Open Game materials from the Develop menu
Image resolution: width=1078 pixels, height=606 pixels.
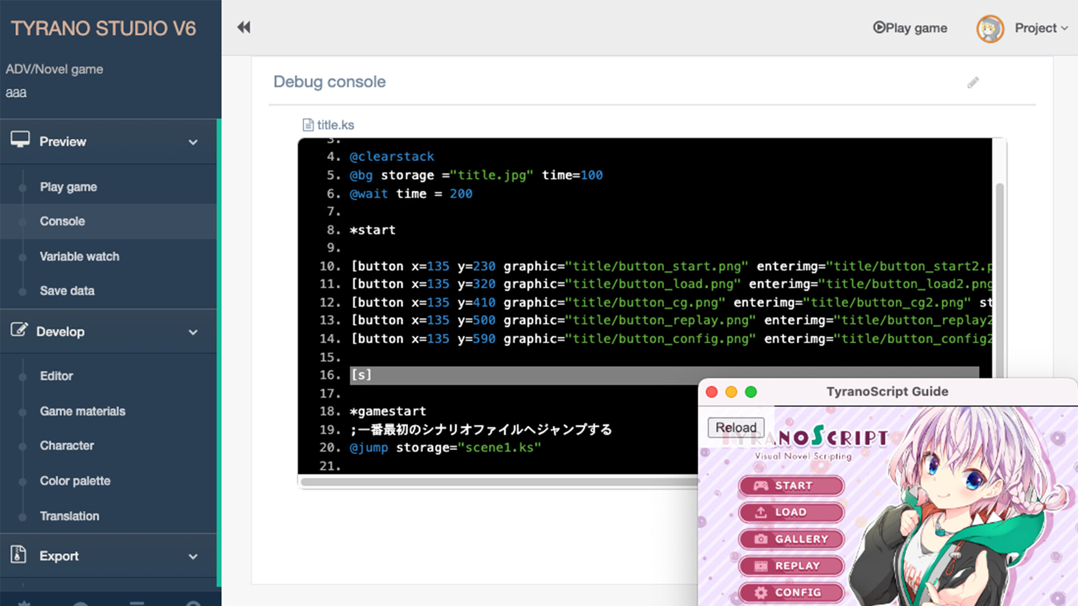tap(82, 411)
